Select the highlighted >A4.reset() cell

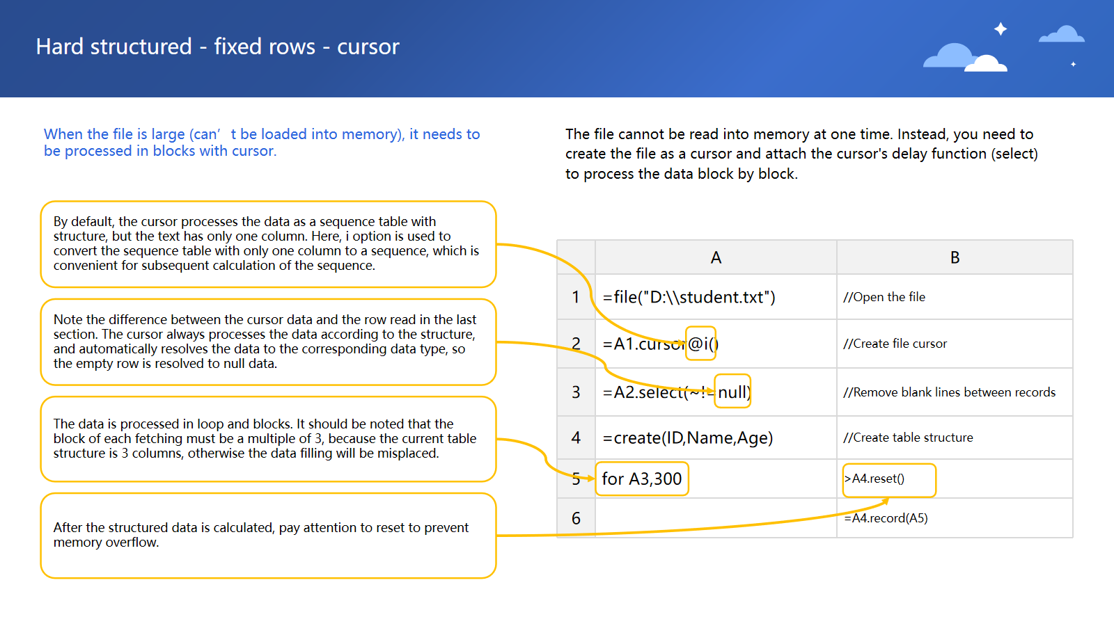pos(888,480)
